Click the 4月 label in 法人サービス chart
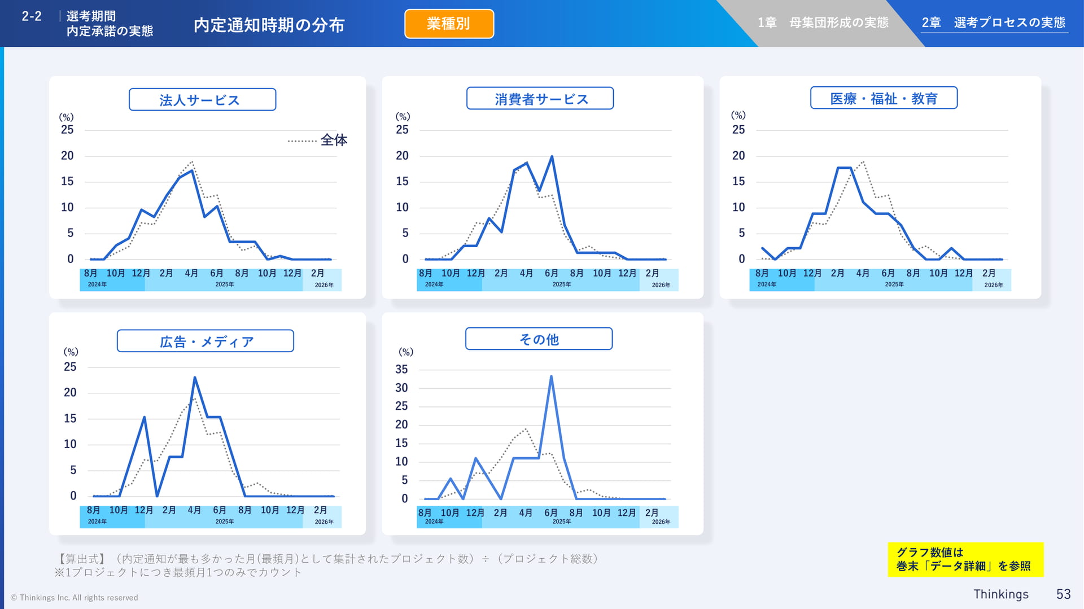1084x609 pixels. point(191,273)
